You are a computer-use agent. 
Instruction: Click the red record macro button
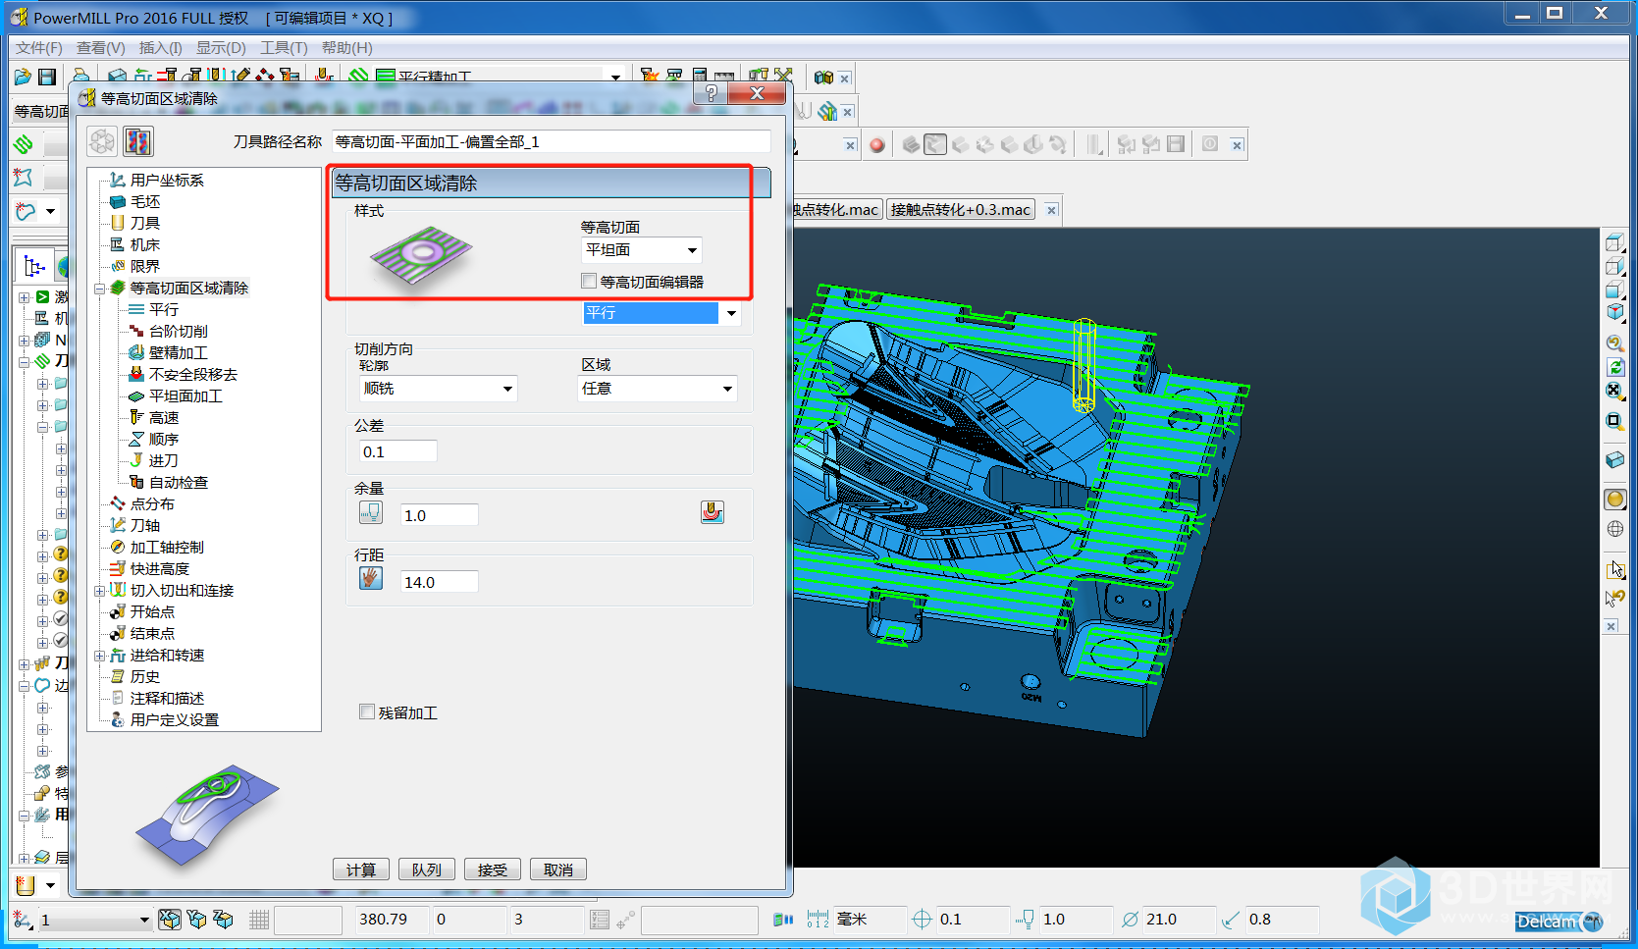tap(877, 145)
